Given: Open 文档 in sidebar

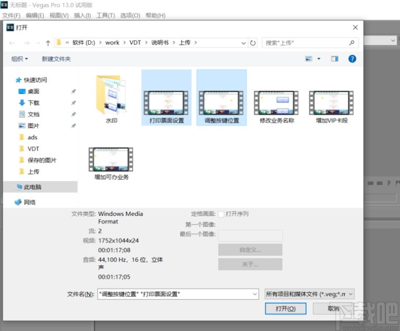Looking at the screenshot, I should pyautogui.click(x=29, y=114).
